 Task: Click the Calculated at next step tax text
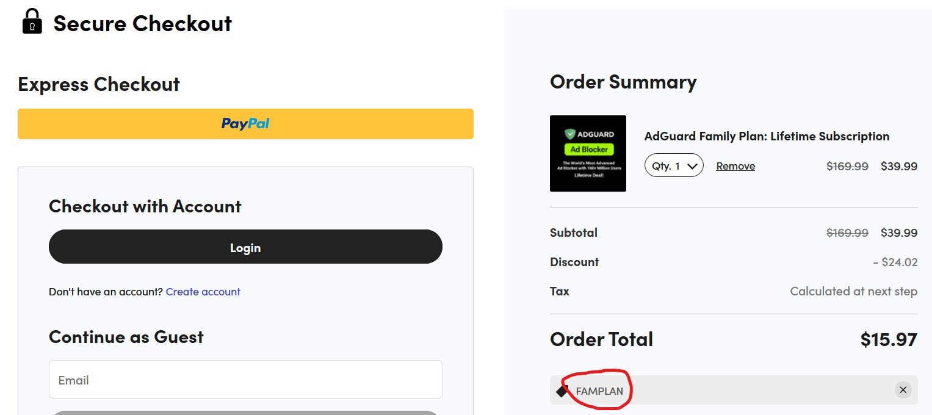853,291
